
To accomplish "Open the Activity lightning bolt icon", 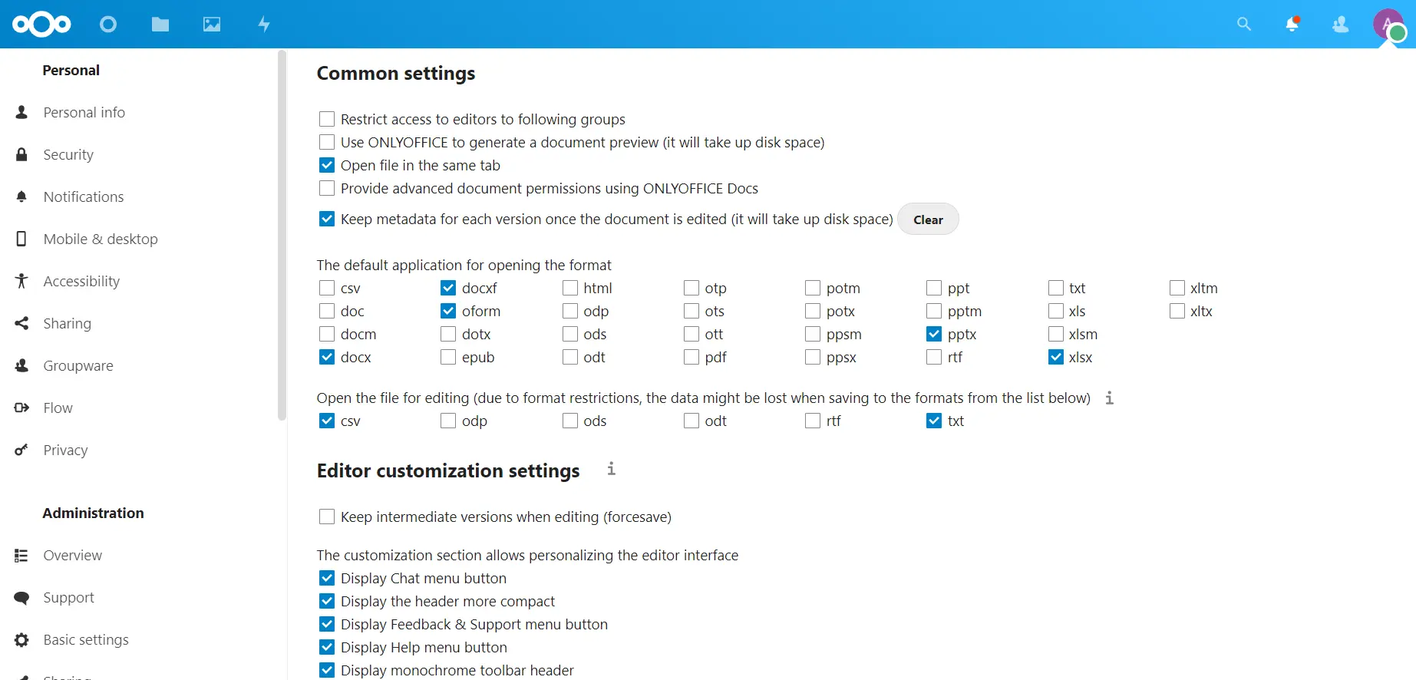I will tap(264, 25).
